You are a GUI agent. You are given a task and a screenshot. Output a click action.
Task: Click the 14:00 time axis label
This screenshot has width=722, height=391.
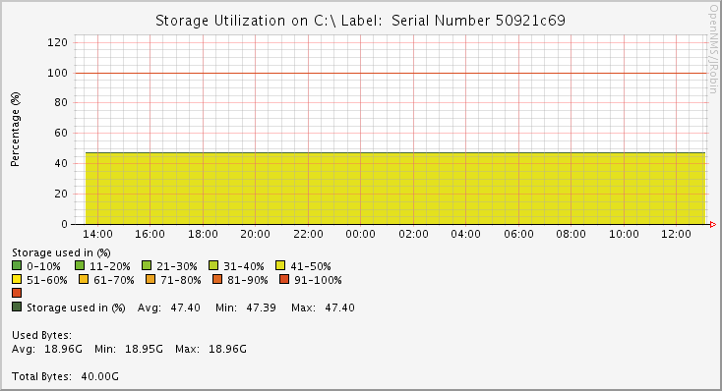point(97,234)
